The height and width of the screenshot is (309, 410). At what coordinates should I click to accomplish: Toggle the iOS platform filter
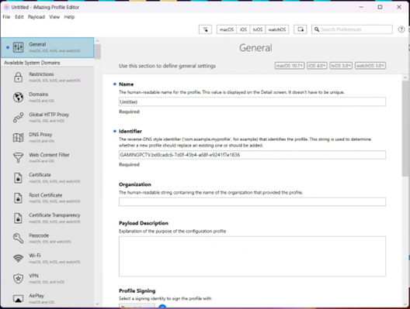pos(244,29)
